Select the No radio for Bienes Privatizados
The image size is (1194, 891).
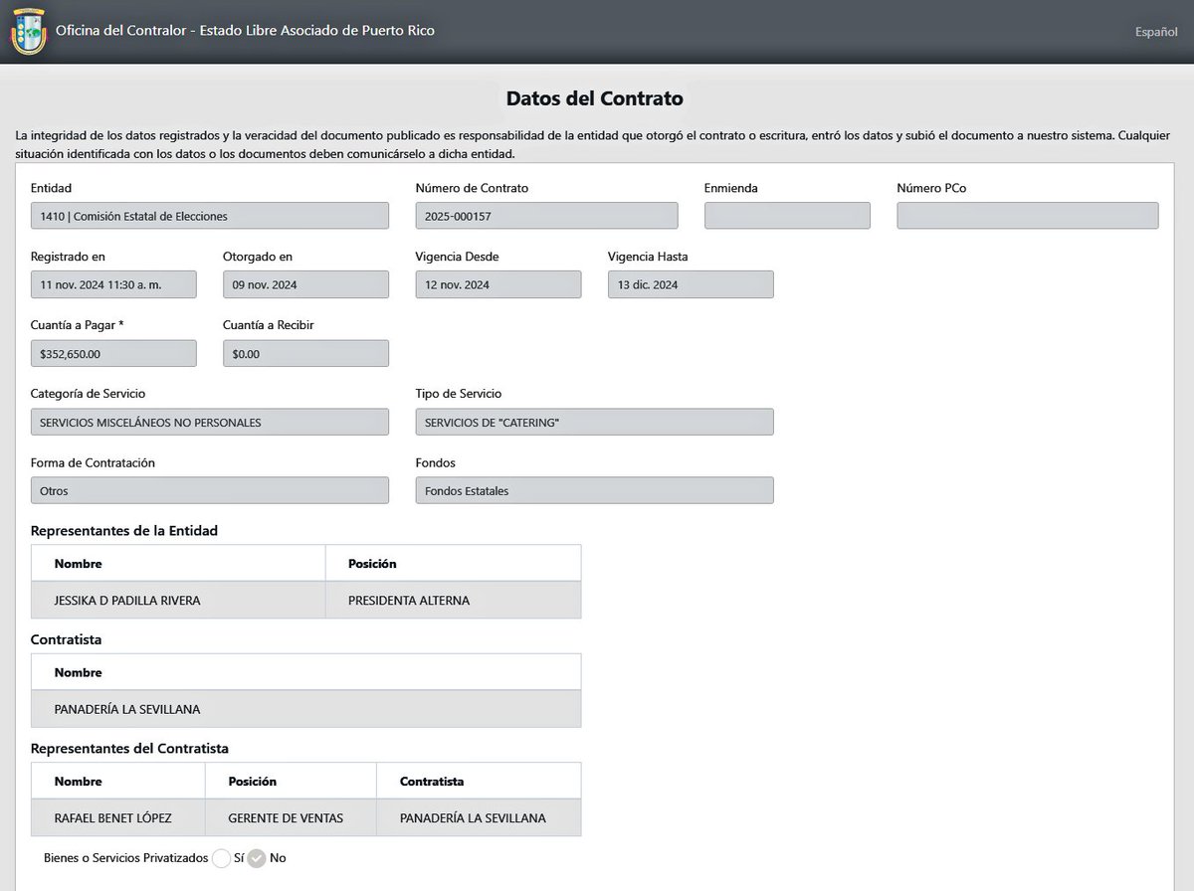point(257,858)
